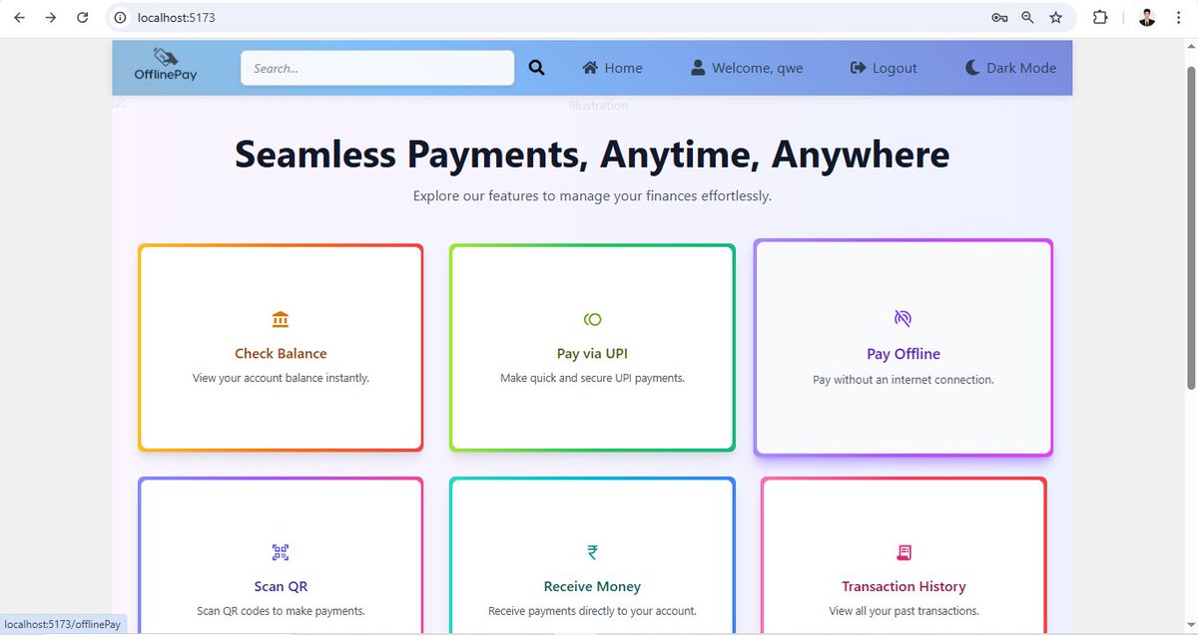The width and height of the screenshot is (1198, 635).
Task: Open the Receive Money card
Action: [x=592, y=556]
